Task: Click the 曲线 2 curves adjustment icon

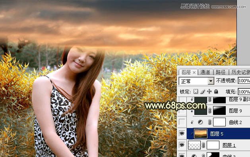Action: point(200,122)
